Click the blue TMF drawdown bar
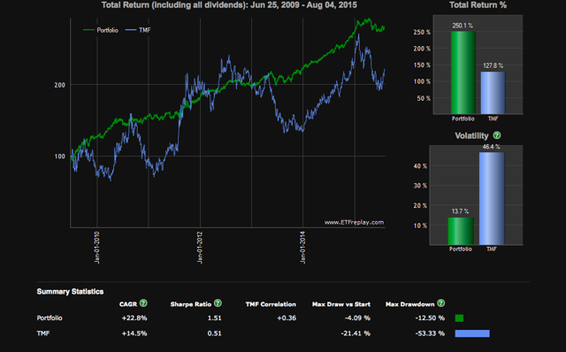This screenshot has width=566, height=352. pos(472,333)
